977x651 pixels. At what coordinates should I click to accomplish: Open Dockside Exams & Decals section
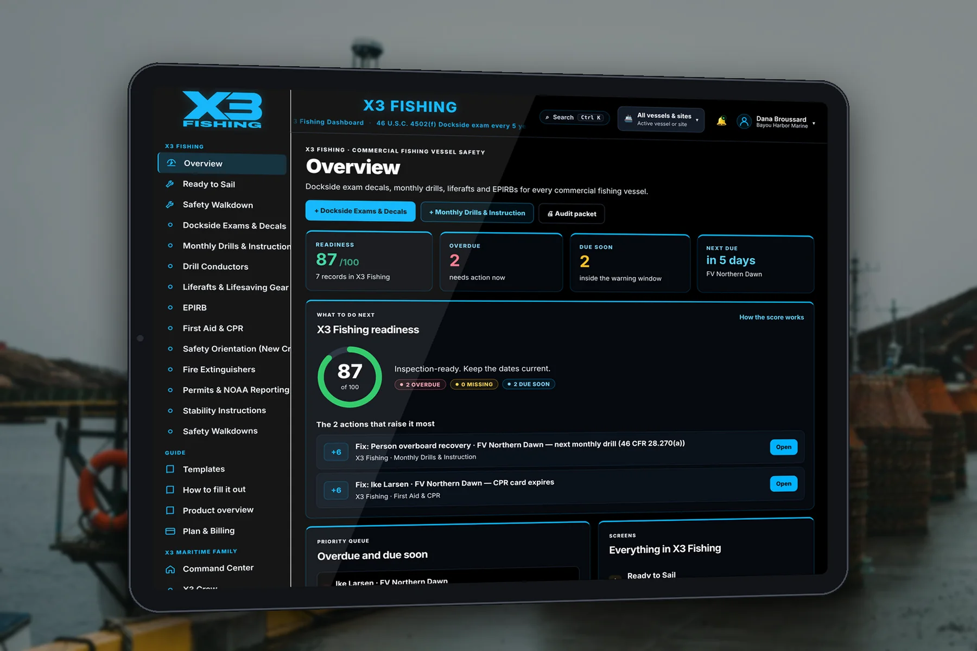click(x=234, y=225)
